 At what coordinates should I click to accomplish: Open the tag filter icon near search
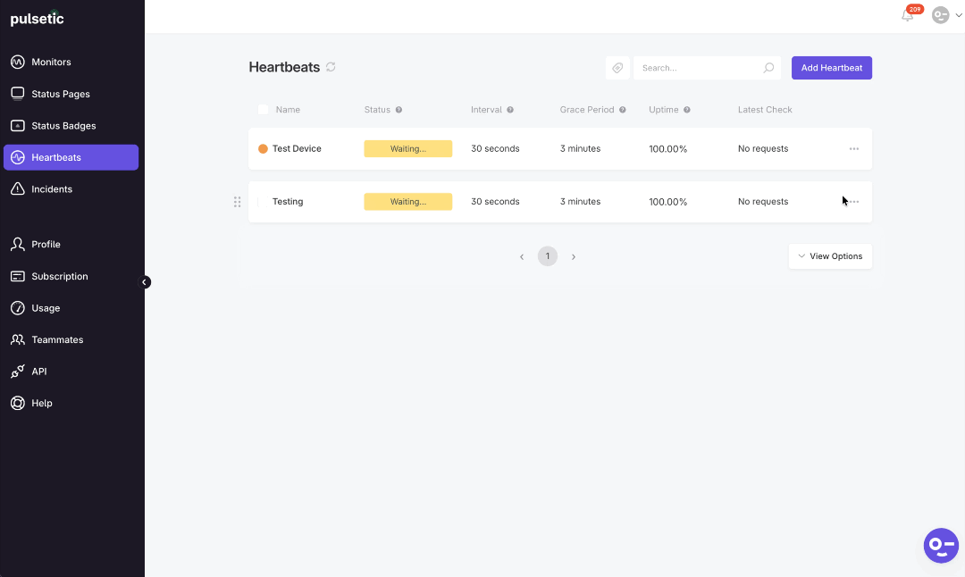click(x=617, y=67)
